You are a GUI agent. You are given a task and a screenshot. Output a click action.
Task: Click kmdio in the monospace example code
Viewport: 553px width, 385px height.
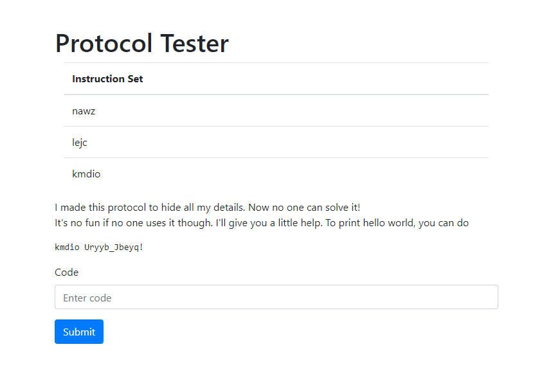(x=67, y=247)
